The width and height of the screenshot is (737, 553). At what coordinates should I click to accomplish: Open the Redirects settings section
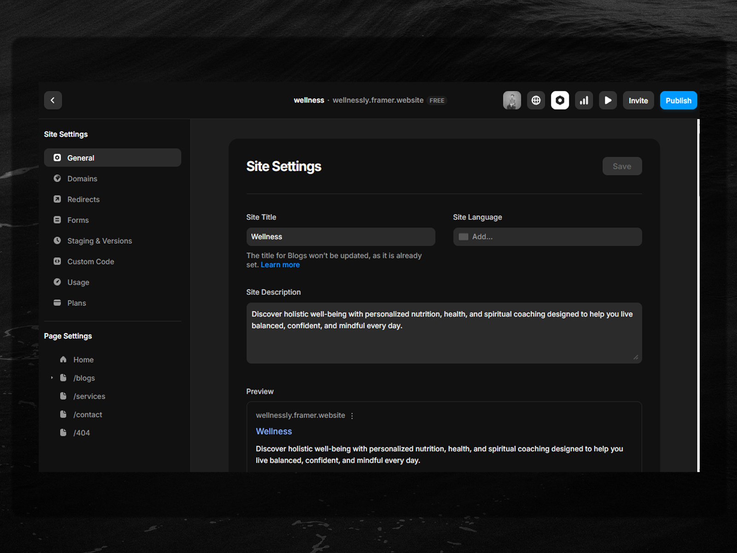click(83, 200)
